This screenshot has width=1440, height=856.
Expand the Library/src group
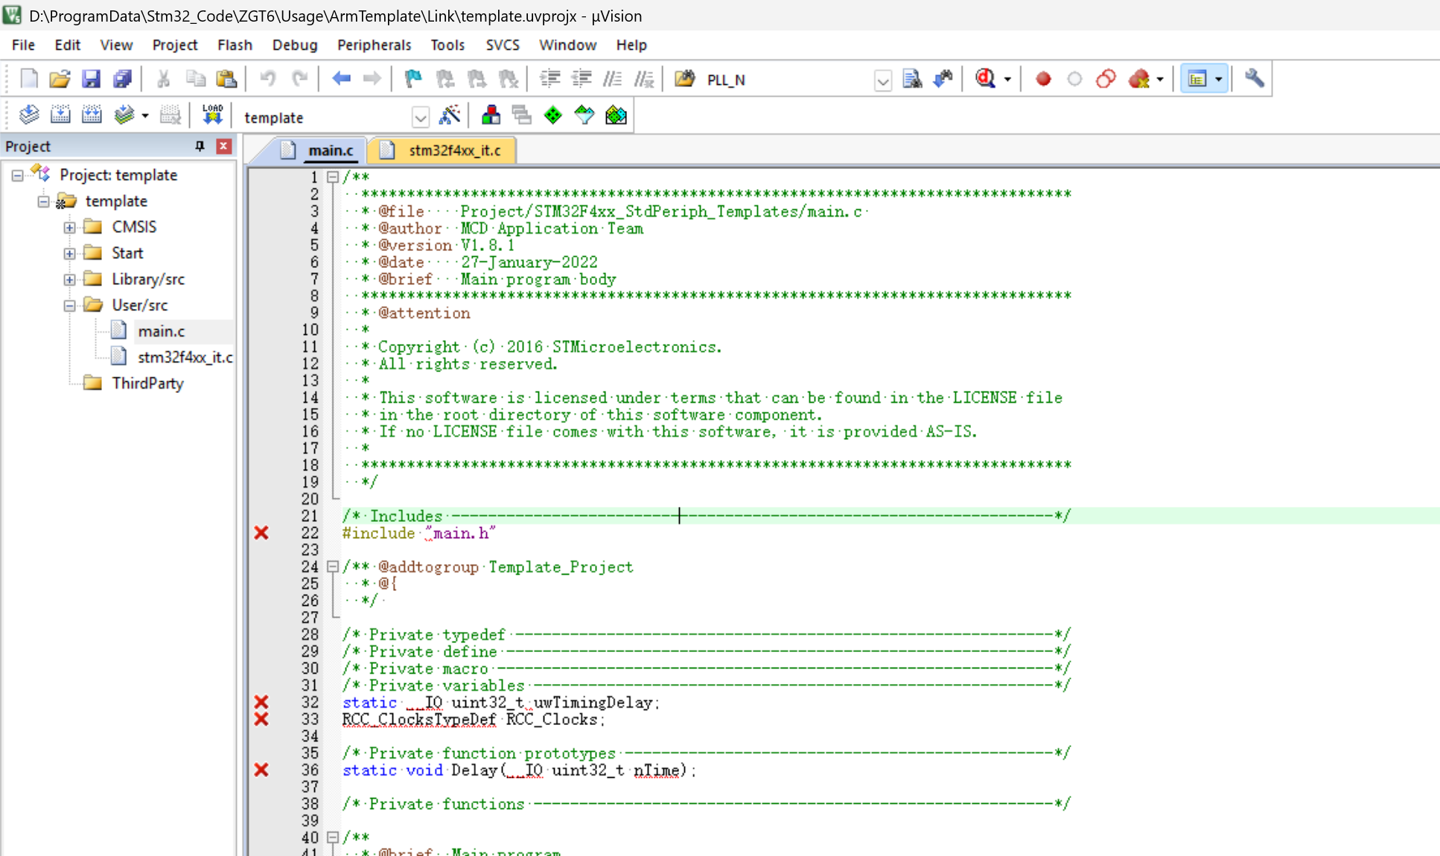point(69,280)
